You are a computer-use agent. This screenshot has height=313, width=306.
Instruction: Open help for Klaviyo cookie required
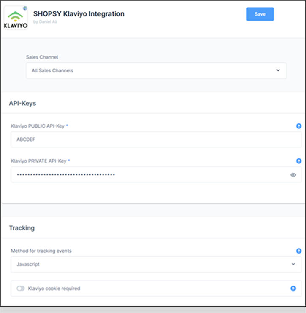293,289
